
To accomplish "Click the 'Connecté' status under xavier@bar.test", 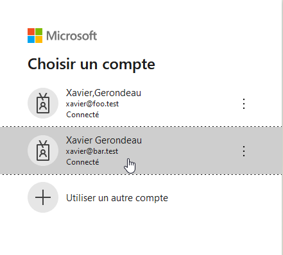I will click(83, 162).
